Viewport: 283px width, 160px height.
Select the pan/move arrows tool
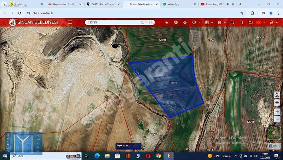[185, 22]
